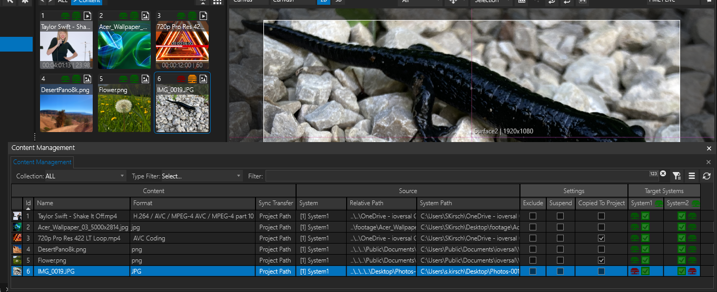Disable System2 target for Acer_Wallpaper row

tap(682, 227)
